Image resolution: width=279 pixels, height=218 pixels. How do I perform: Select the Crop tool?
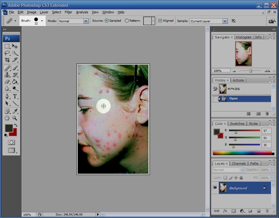pos(7,60)
